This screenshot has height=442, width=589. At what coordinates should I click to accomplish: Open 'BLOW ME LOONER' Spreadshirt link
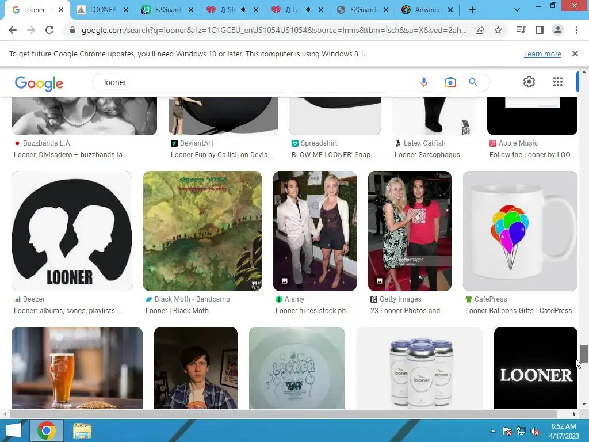point(333,154)
